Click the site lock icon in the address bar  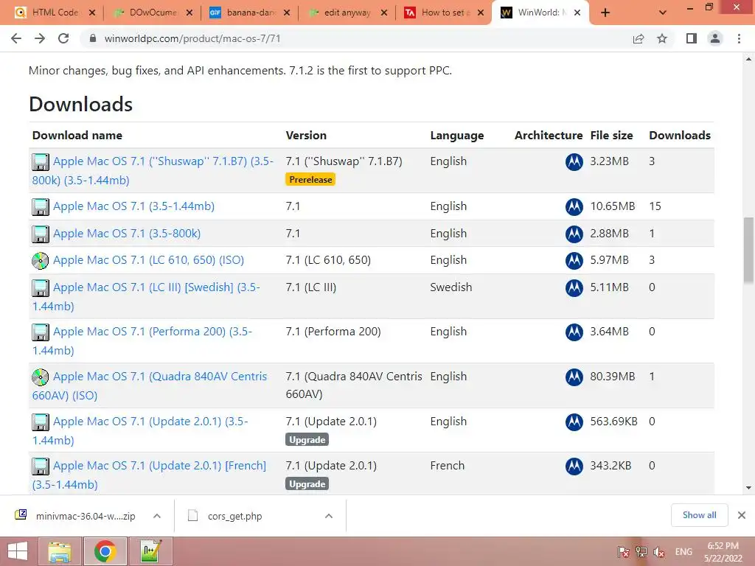click(93, 38)
